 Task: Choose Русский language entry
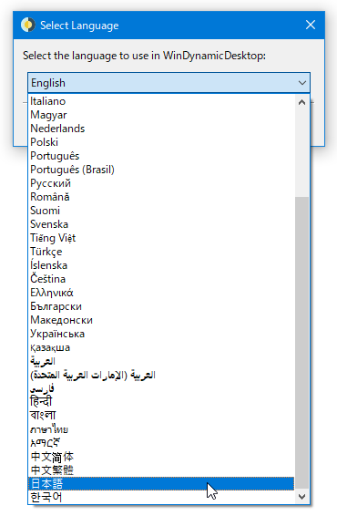coord(161,183)
